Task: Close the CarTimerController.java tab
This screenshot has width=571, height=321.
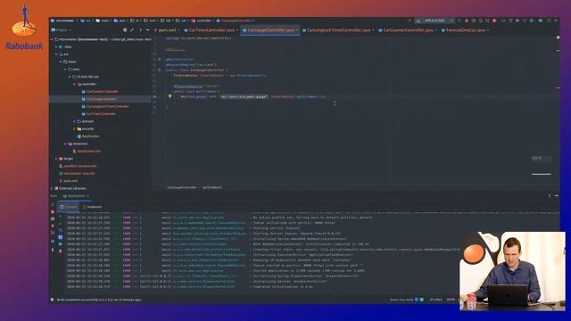Action: click(237, 30)
